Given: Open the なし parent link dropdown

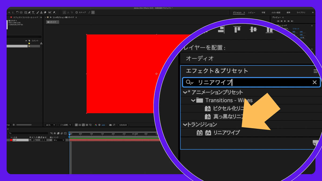Looking at the screenshot, I should [x=59, y=140].
